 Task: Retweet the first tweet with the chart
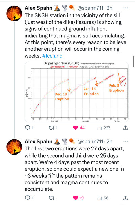tap(53, 128)
